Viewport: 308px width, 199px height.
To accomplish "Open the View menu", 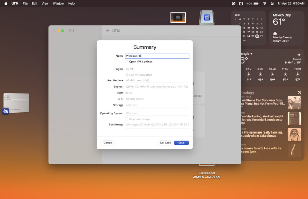I will coord(45,3).
